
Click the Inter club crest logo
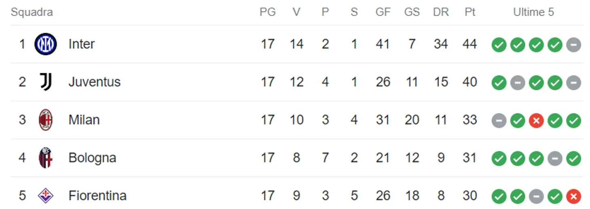click(x=46, y=44)
